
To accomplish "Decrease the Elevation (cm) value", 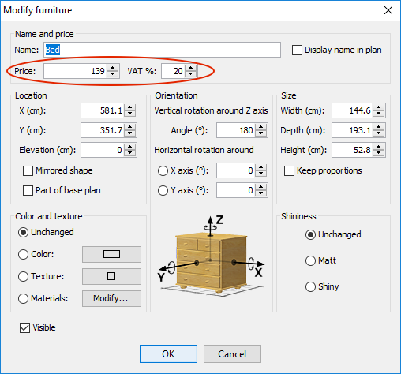I will click(x=130, y=153).
